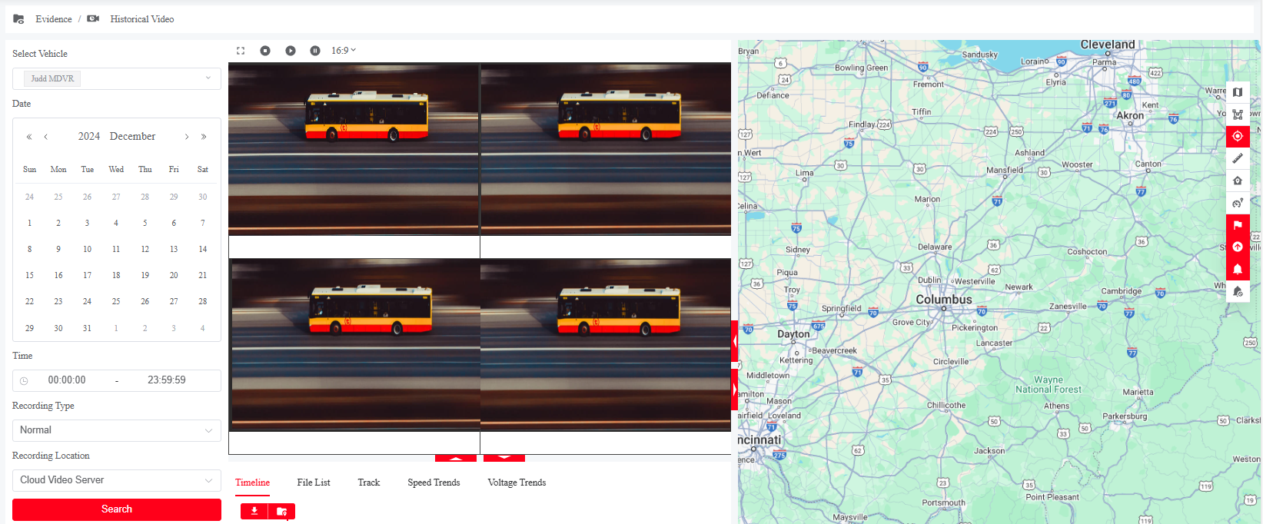Stop video playback
The image size is (1263, 524).
pos(265,51)
